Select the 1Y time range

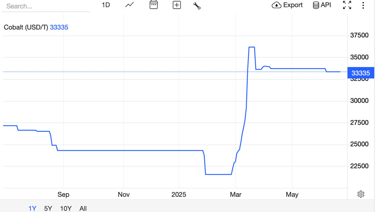click(32, 208)
